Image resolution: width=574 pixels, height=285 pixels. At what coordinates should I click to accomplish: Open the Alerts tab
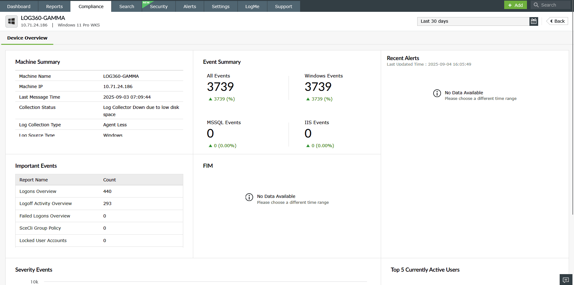point(189,6)
